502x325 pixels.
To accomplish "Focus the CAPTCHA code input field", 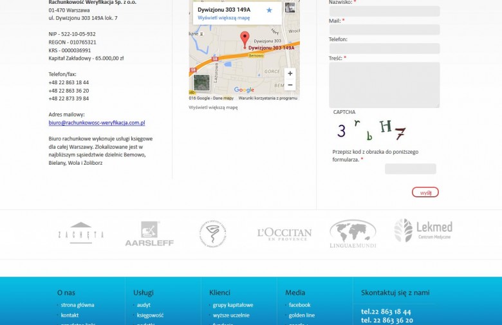I will tap(410, 169).
